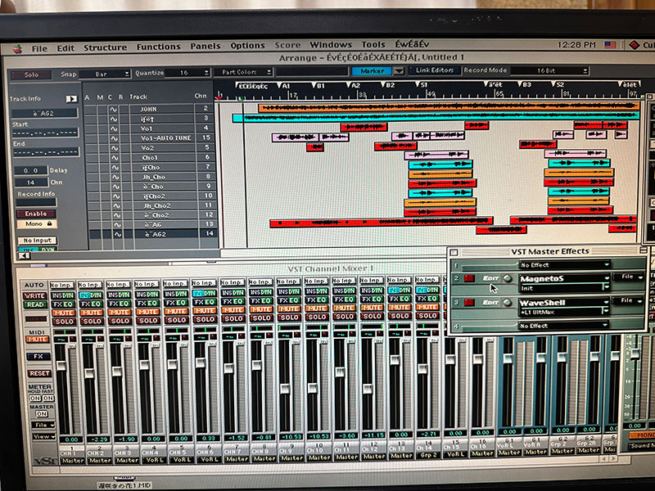655x491 pixels.
Task: Open highlighted INS on mixer channel 6
Action: coord(199,294)
